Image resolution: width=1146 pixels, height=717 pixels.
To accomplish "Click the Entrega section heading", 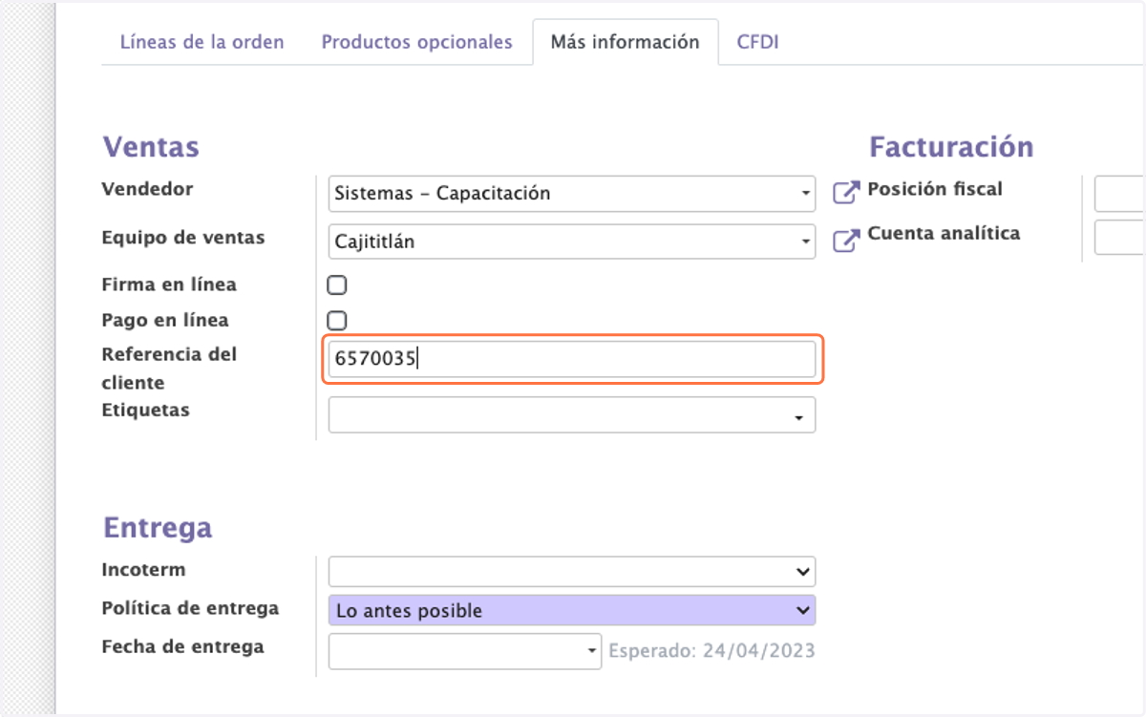I will (x=158, y=527).
